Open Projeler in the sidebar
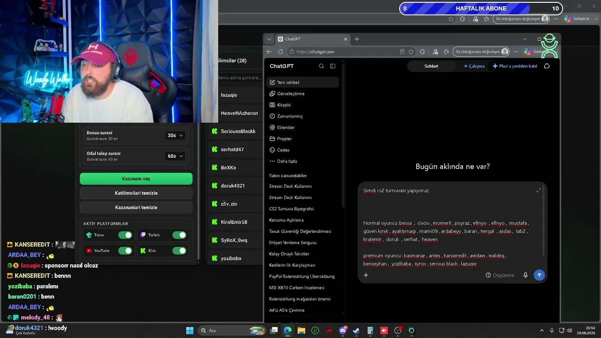 coord(302,138)
